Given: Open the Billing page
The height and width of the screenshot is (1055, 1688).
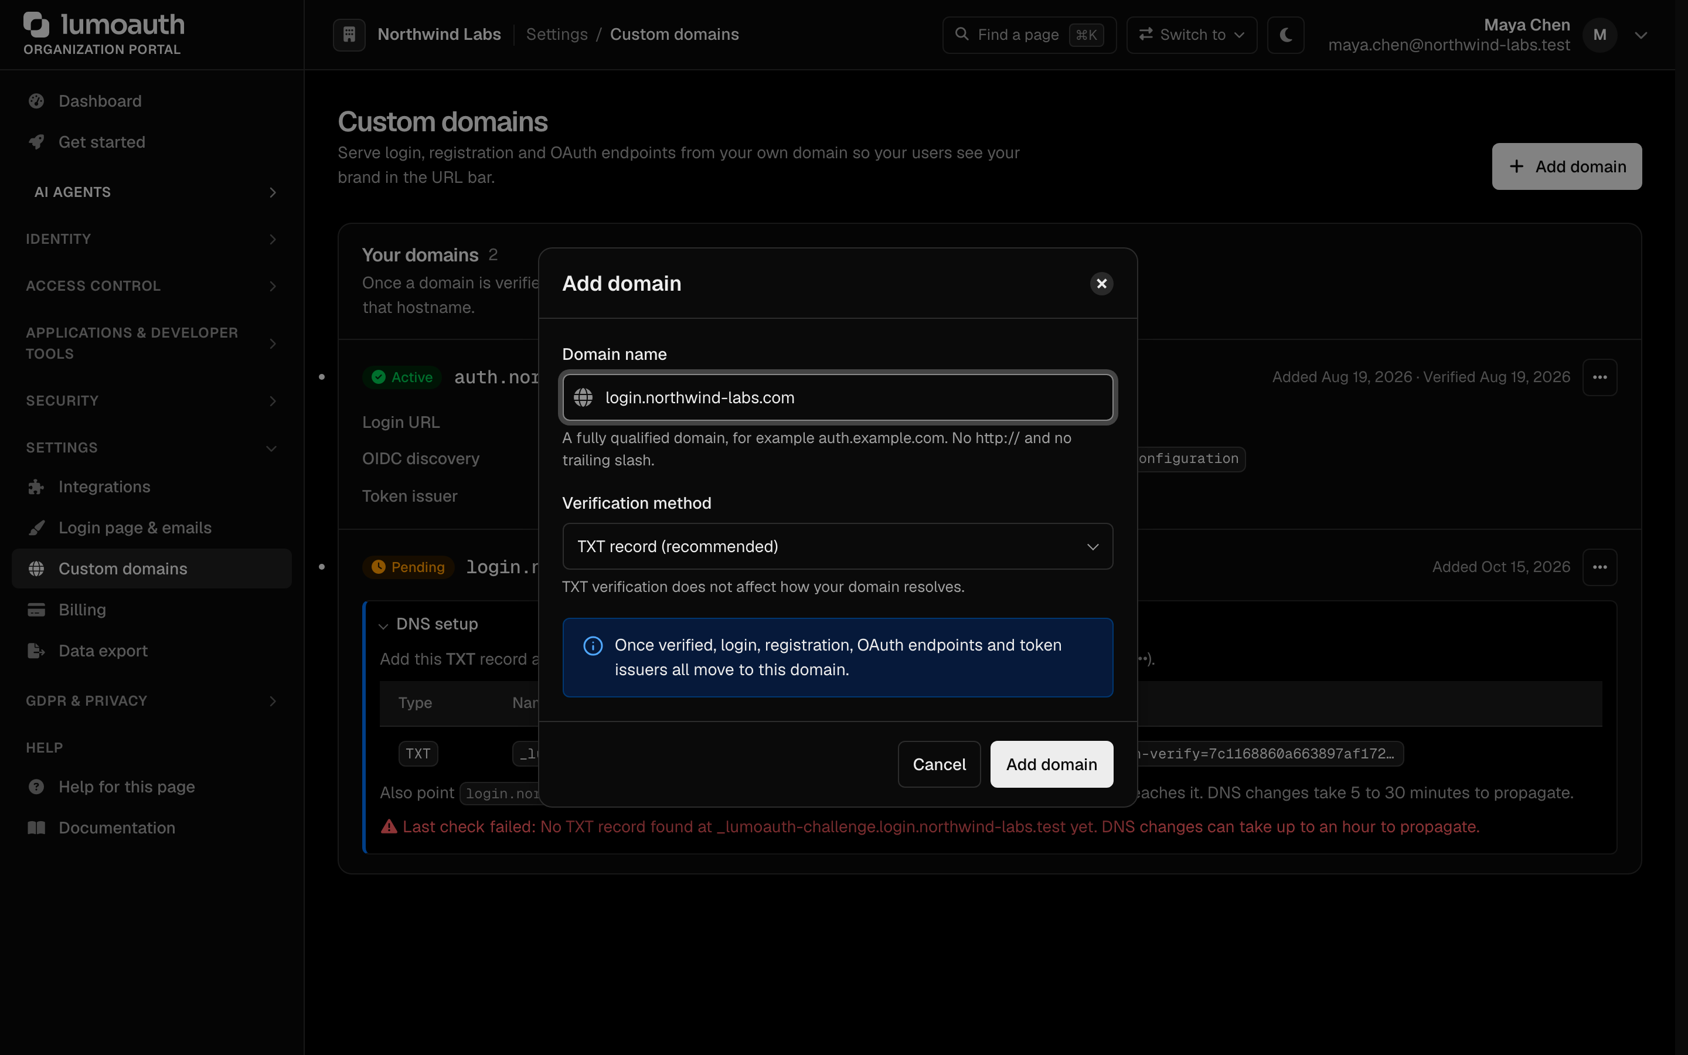Looking at the screenshot, I should point(152,610).
